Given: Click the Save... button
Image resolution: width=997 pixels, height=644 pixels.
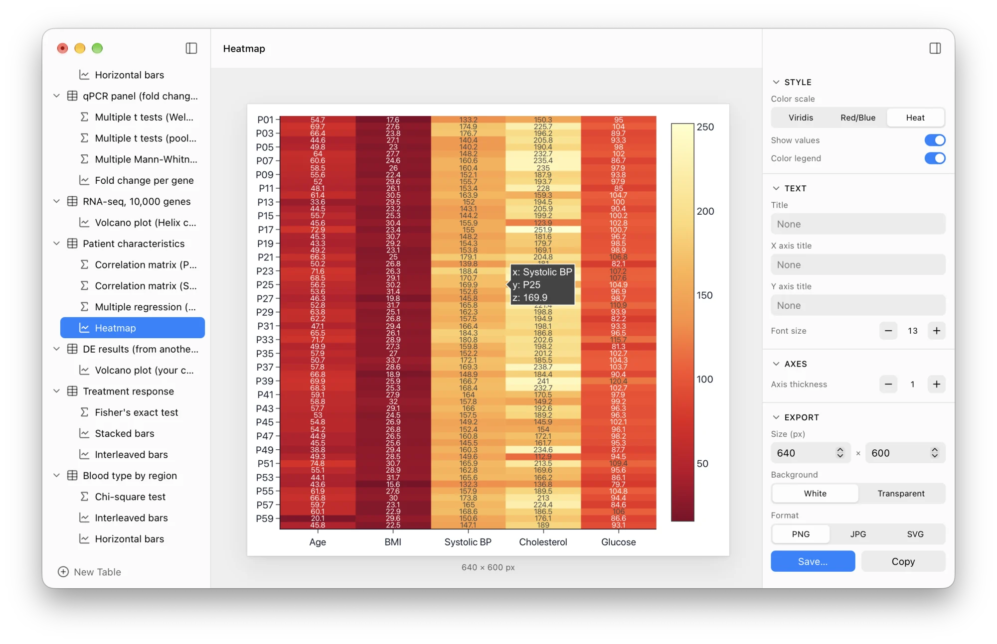Looking at the screenshot, I should 813,561.
